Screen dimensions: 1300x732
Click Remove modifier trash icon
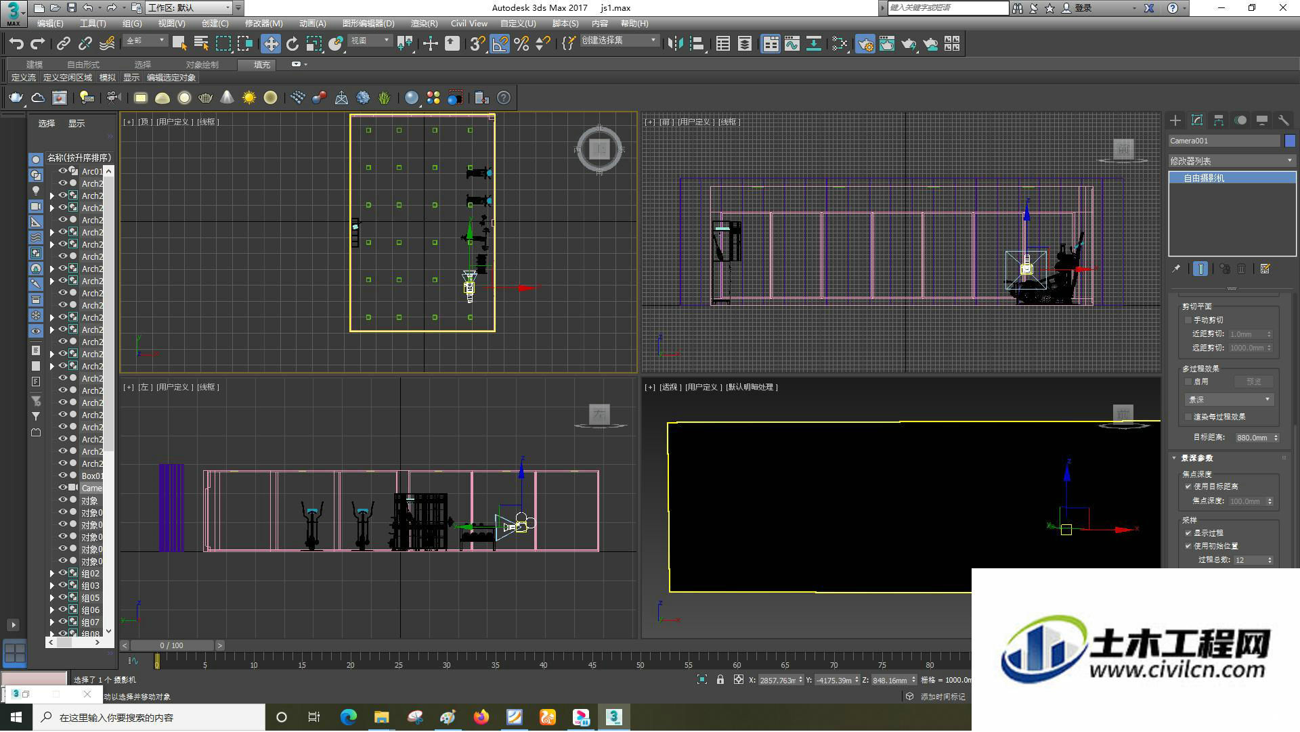pyautogui.click(x=1242, y=269)
